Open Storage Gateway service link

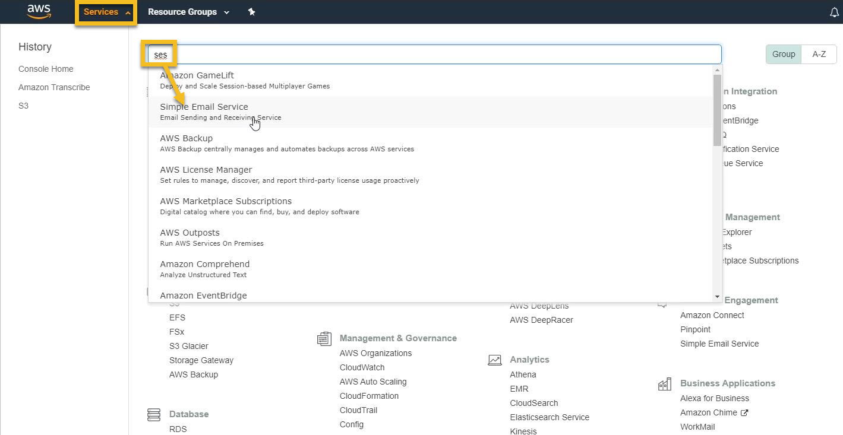(201, 360)
